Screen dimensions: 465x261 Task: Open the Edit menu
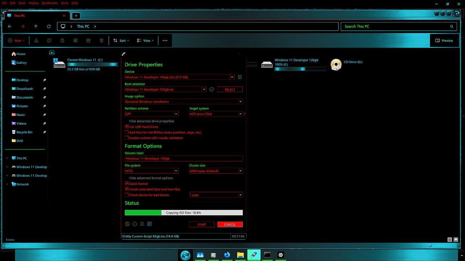coord(12,3)
